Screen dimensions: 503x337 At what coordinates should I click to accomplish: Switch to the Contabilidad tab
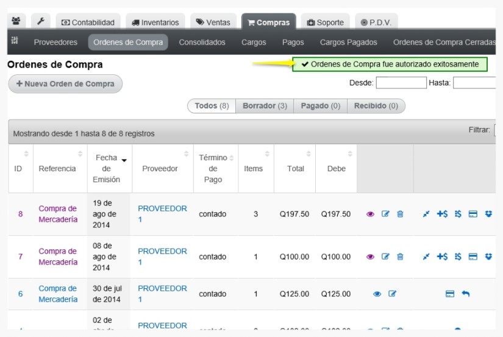click(88, 22)
